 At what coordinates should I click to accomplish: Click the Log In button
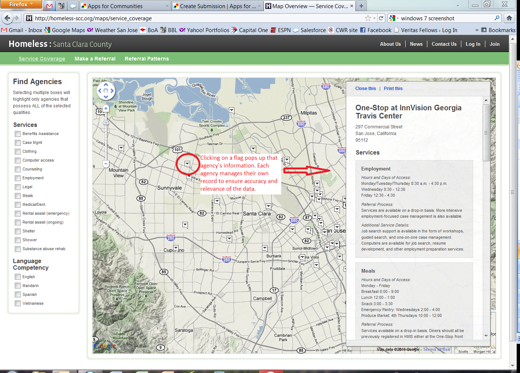(473, 44)
